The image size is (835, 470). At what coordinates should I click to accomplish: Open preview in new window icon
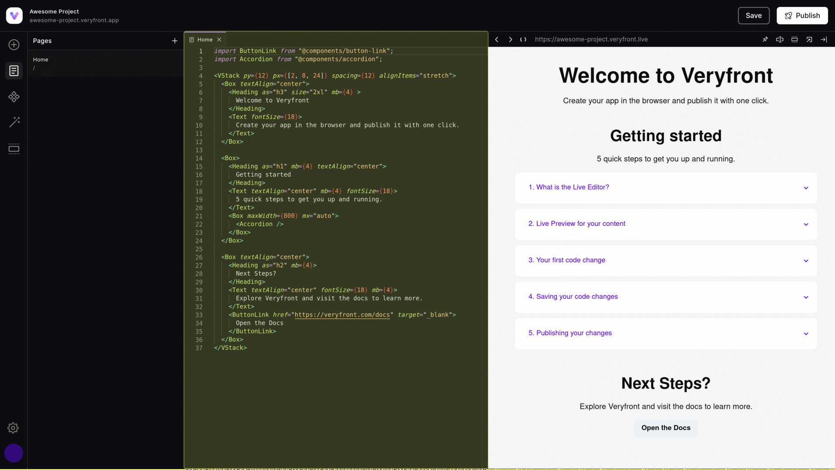coord(809,40)
